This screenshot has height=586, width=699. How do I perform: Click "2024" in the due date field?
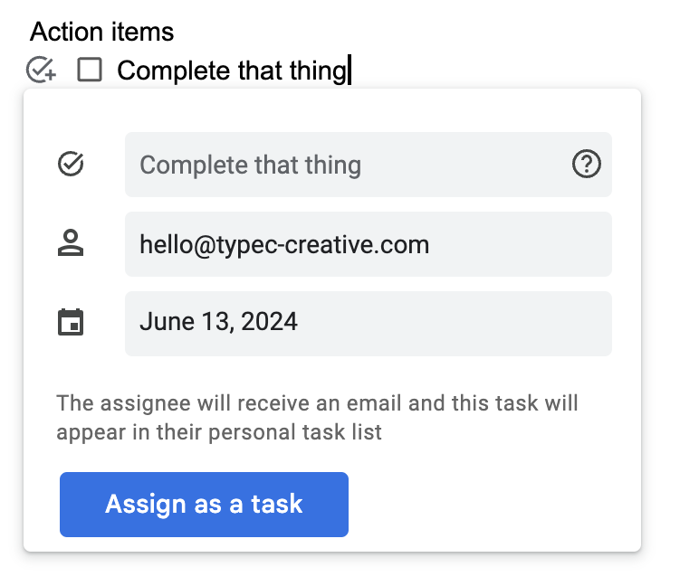[x=269, y=323]
